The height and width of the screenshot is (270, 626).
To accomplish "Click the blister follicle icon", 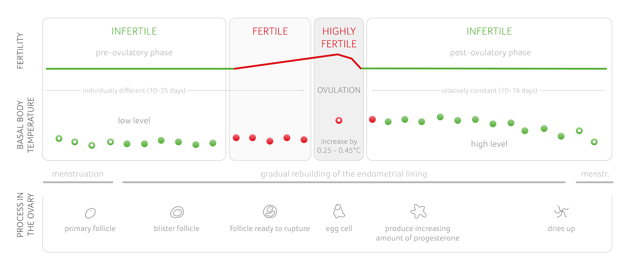I will pos(177,212).
